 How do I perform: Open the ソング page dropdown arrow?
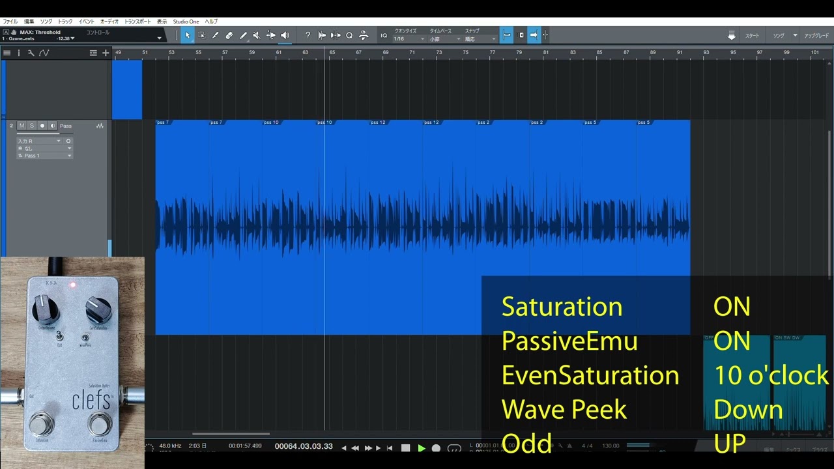[795, 35]
